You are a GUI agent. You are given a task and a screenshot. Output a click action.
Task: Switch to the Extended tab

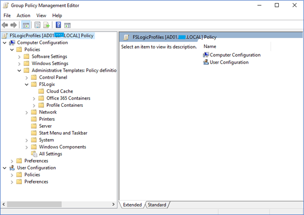(132, 205)
